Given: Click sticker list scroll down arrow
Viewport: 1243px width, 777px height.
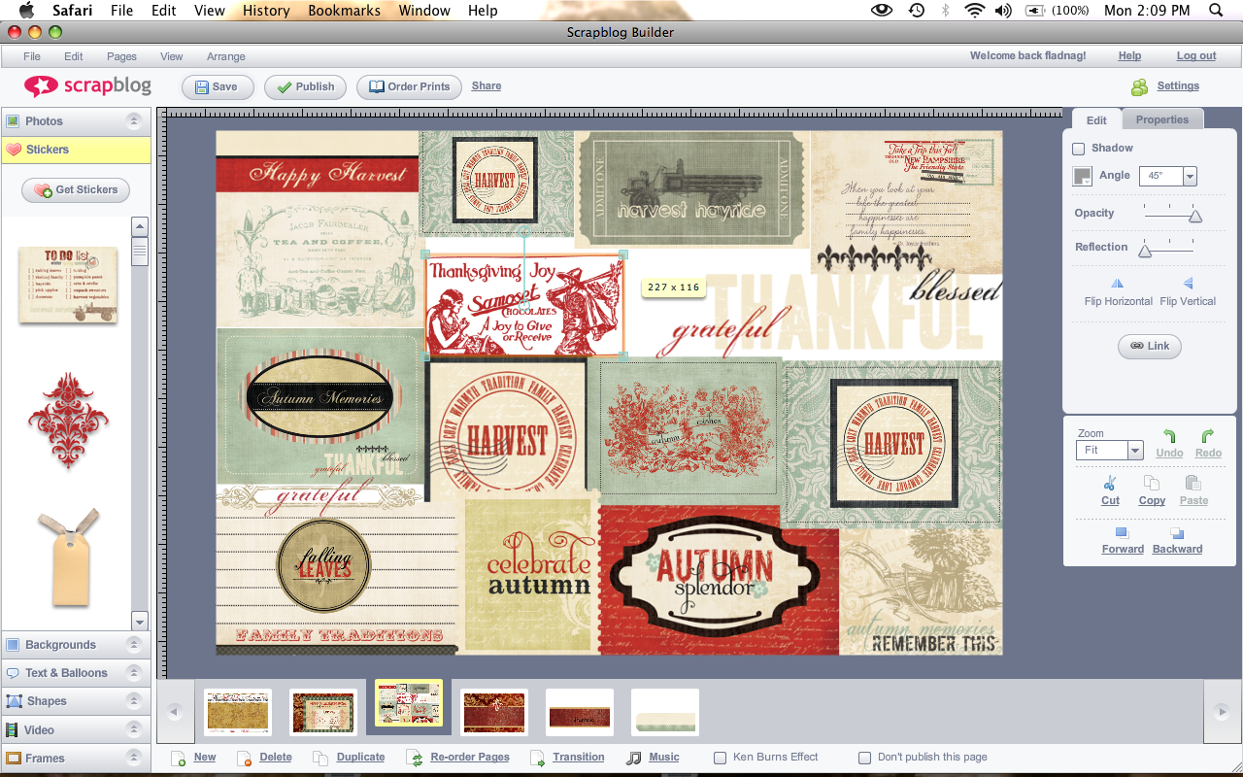Looking at the screenshot, I should pyautogui.click(x=140, y=622).
